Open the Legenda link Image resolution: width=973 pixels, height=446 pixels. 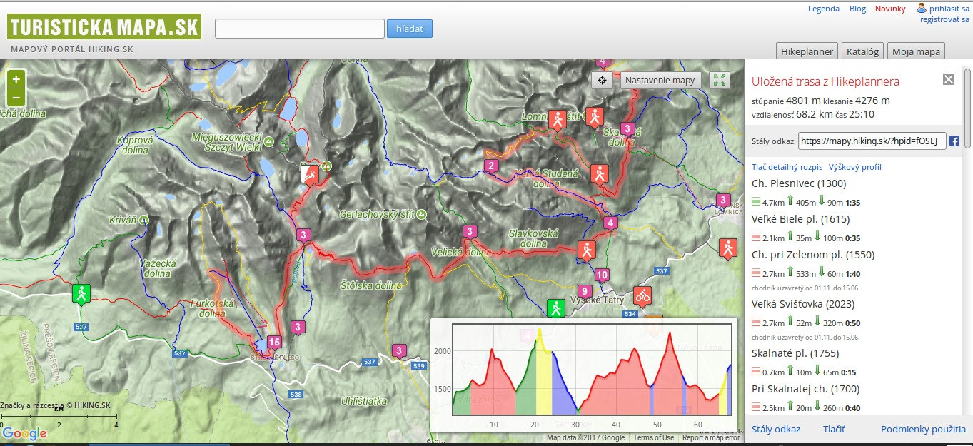pyautogui.click(x=824, y=9)
